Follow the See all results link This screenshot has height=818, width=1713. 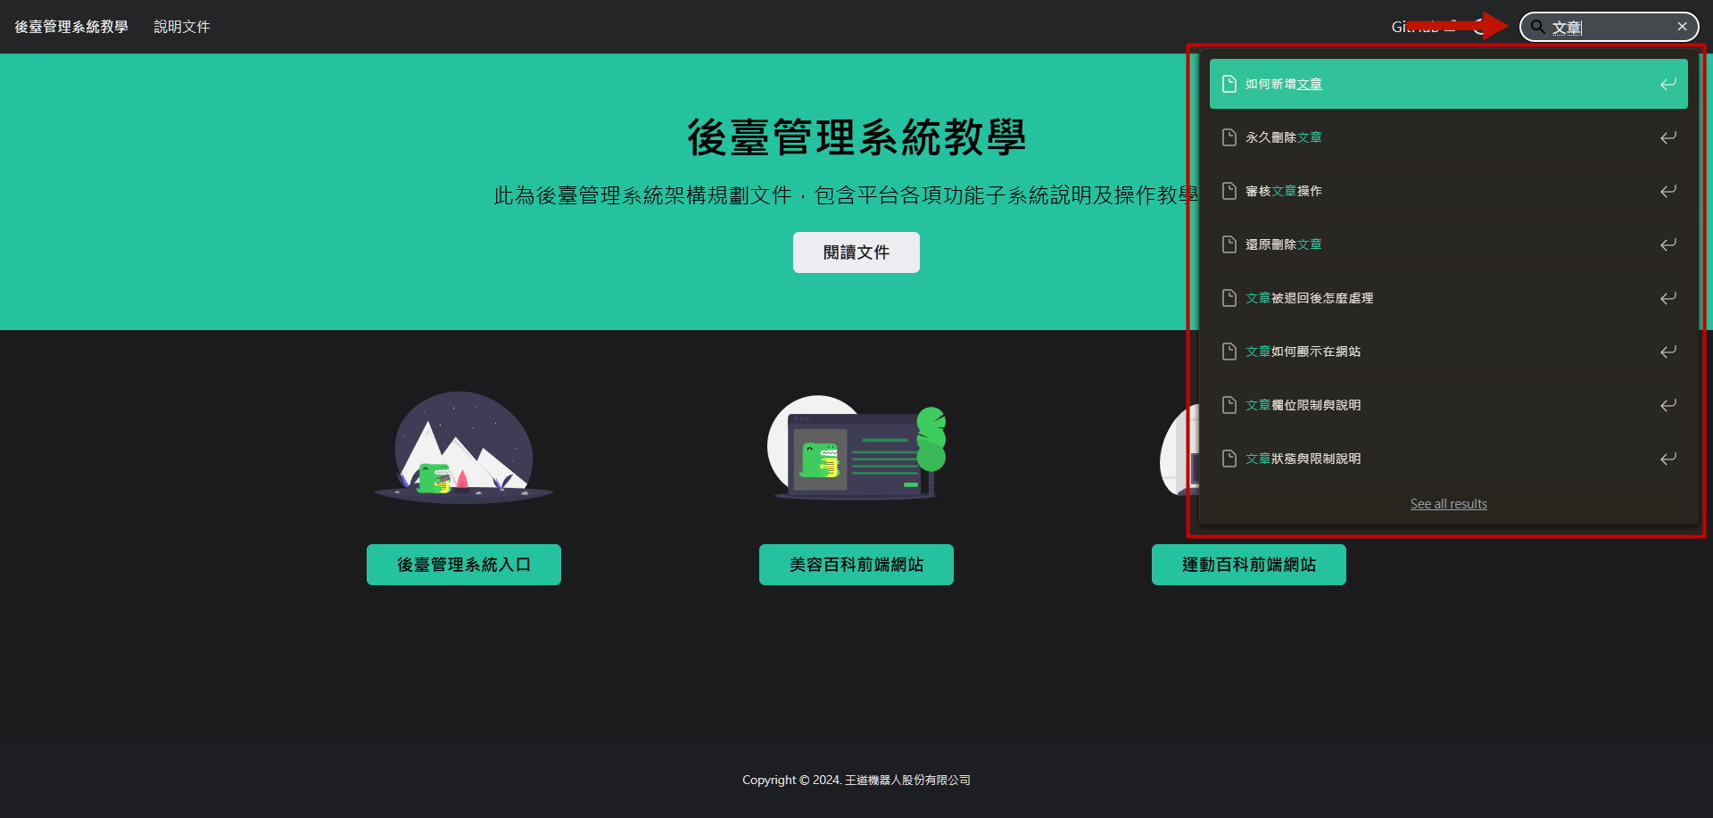click(1448, 504)
